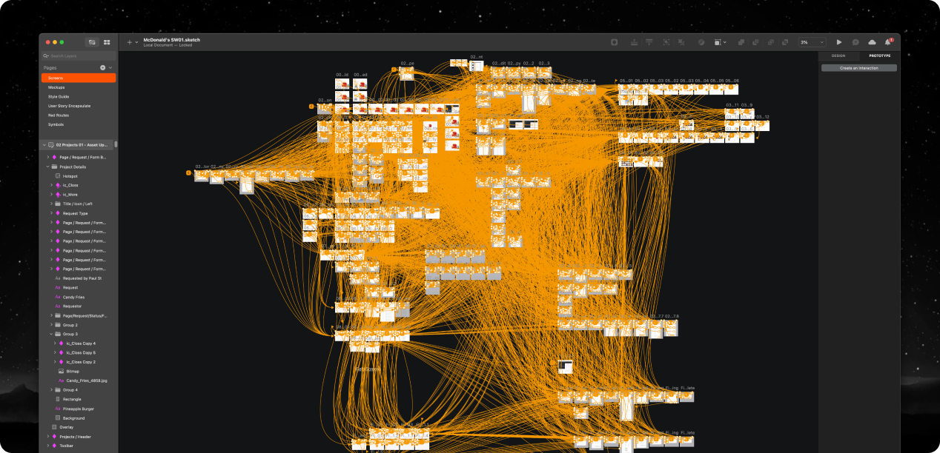Open the Style Guide page

coord(59,96)
